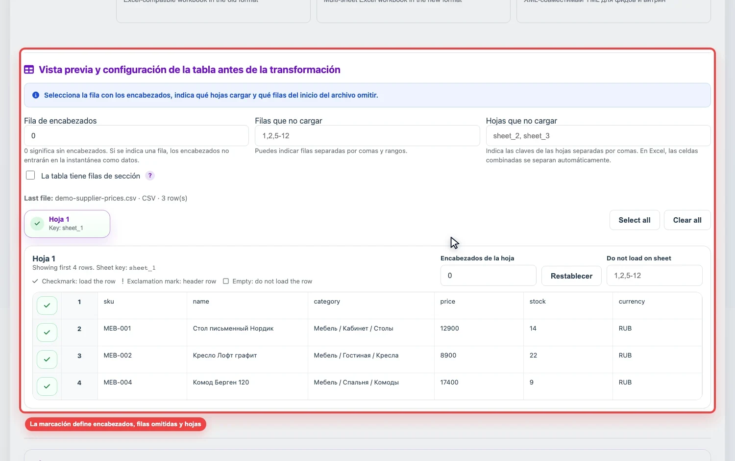Click RUB currency in MEB-004 row
735x461 pixels.
coord(657,386)
